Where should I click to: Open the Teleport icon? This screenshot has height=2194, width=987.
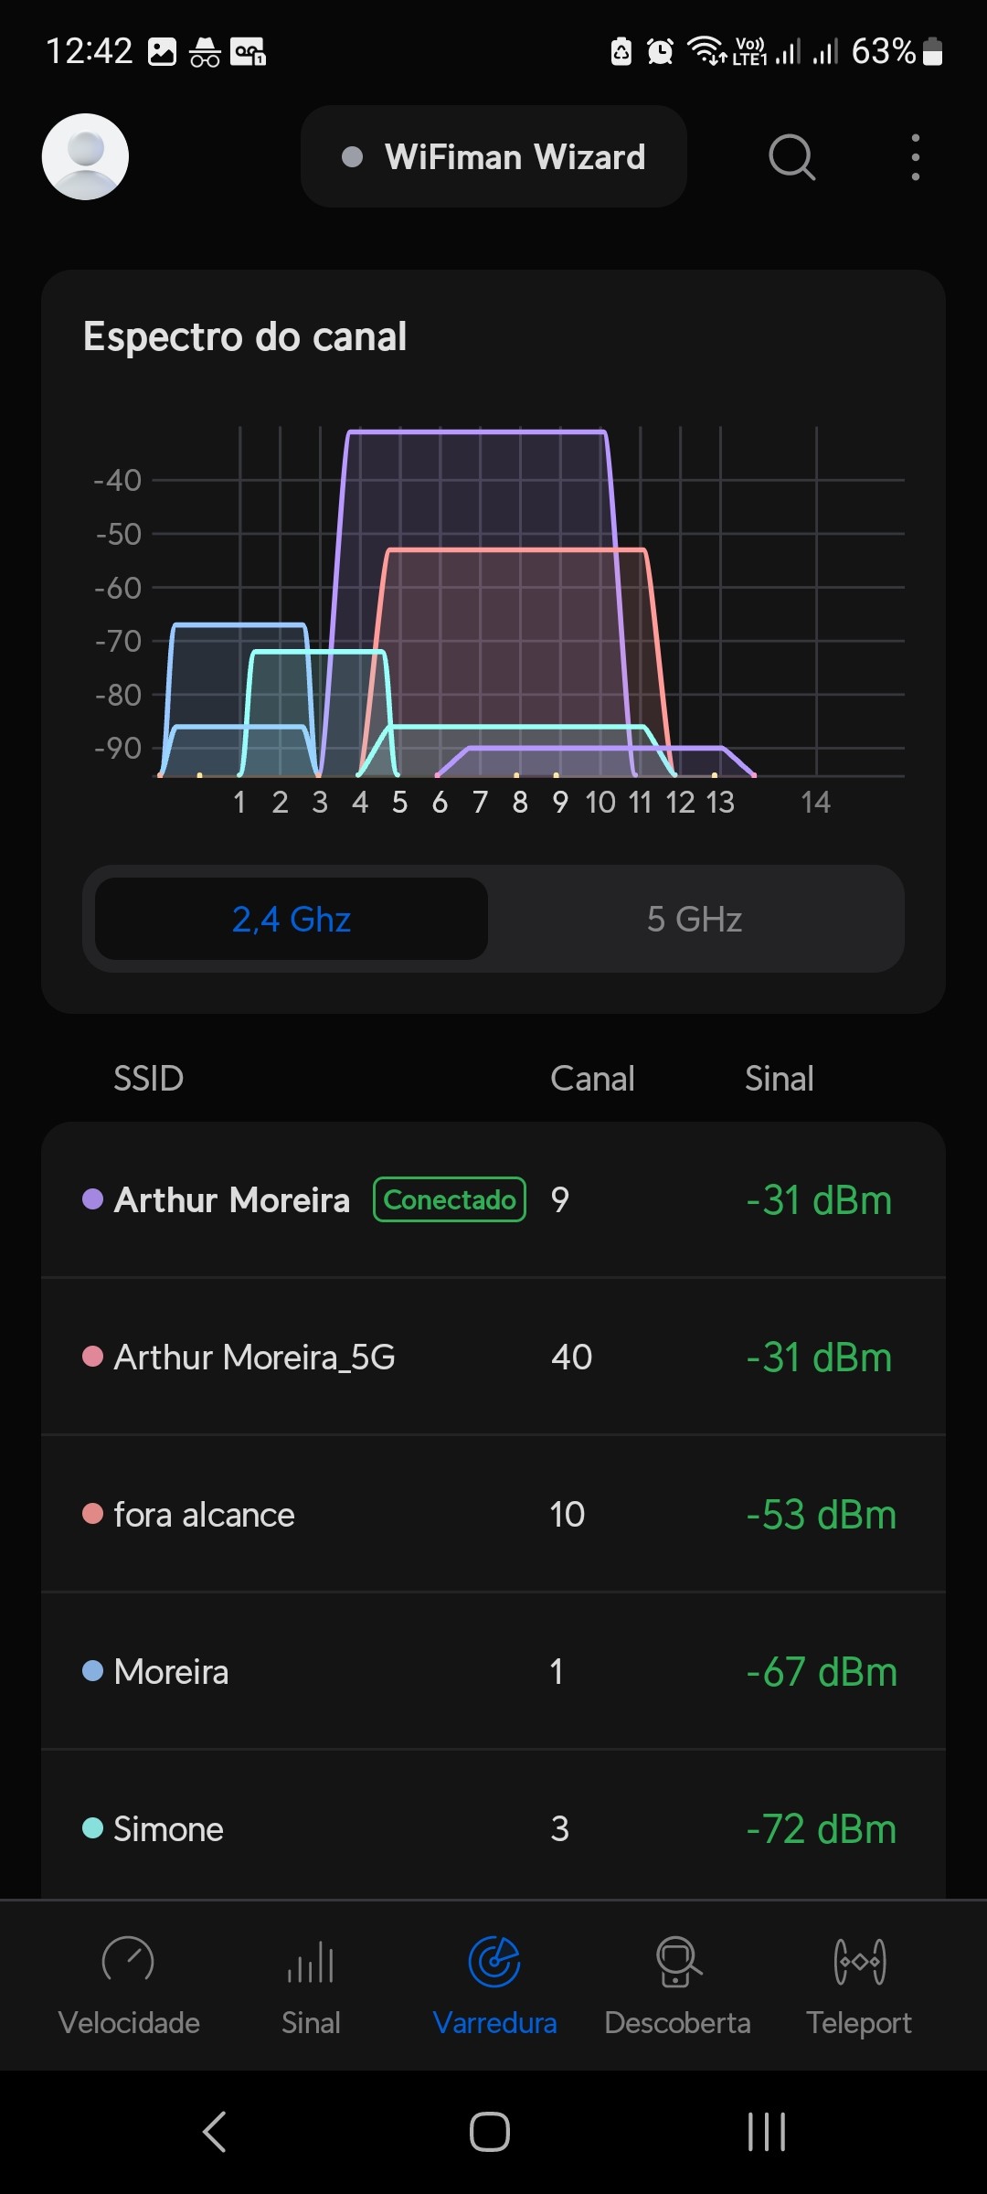(859, 1960)
